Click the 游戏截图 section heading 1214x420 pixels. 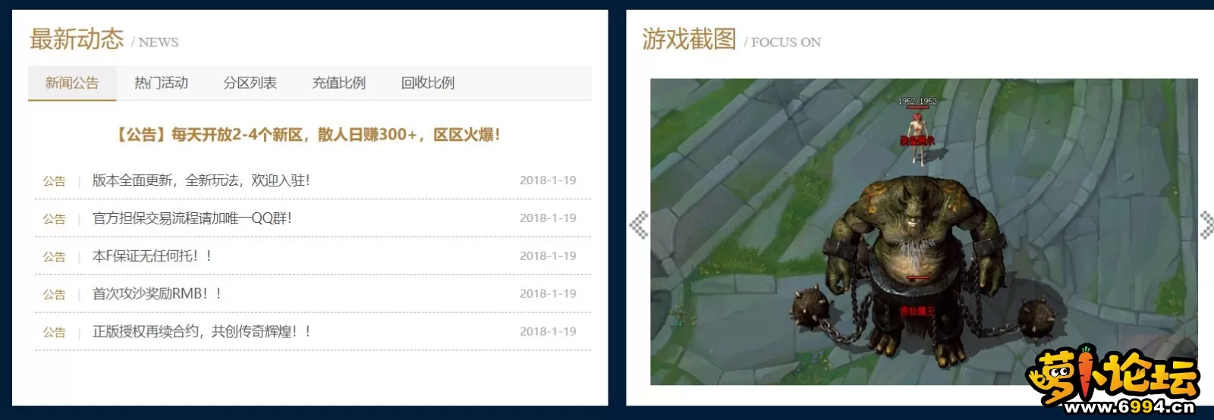[689, 39]
